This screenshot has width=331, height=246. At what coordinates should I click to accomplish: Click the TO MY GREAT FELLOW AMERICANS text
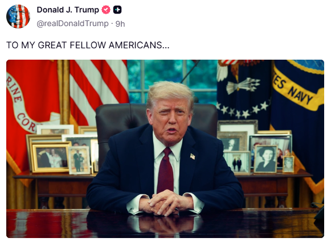click(88, 45)
